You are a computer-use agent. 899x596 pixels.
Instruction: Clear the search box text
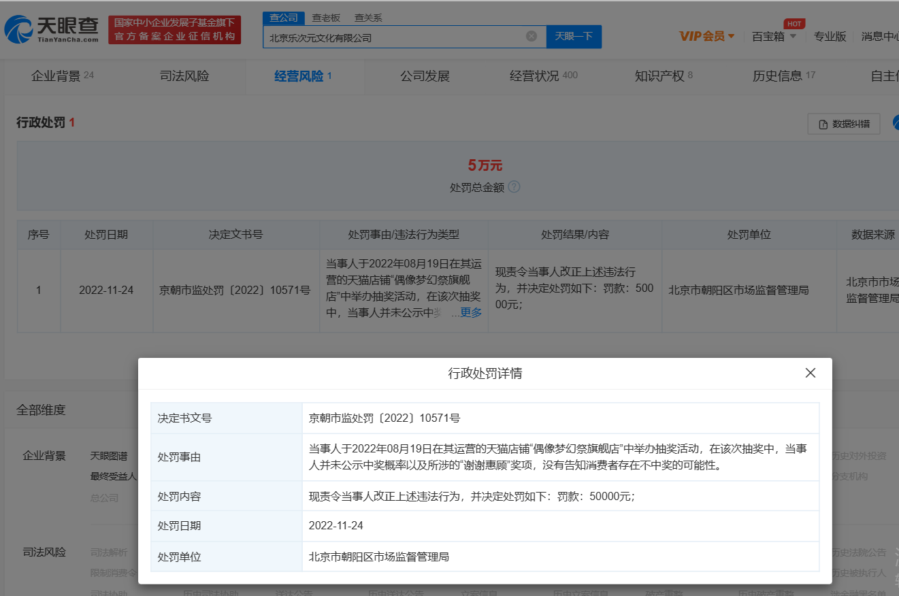point(532,36)
